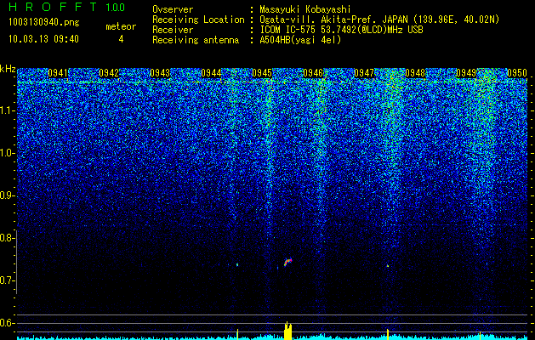Click the Receiver value ICOM IC-575
This screenshot has width=535, height=340.
pos(288,30)
